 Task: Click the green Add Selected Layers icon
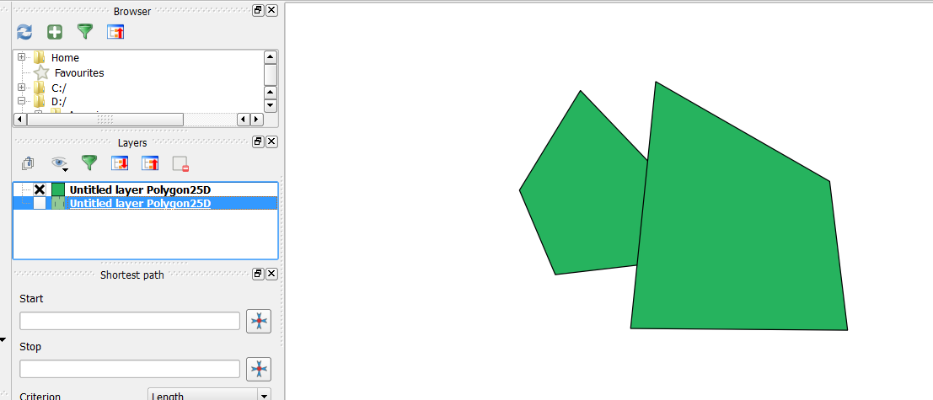[55, 32]
